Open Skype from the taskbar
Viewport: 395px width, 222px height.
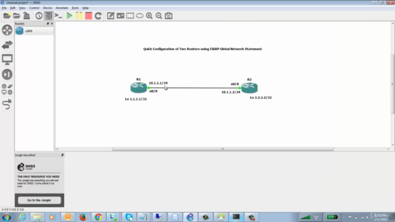pos(129,217)
